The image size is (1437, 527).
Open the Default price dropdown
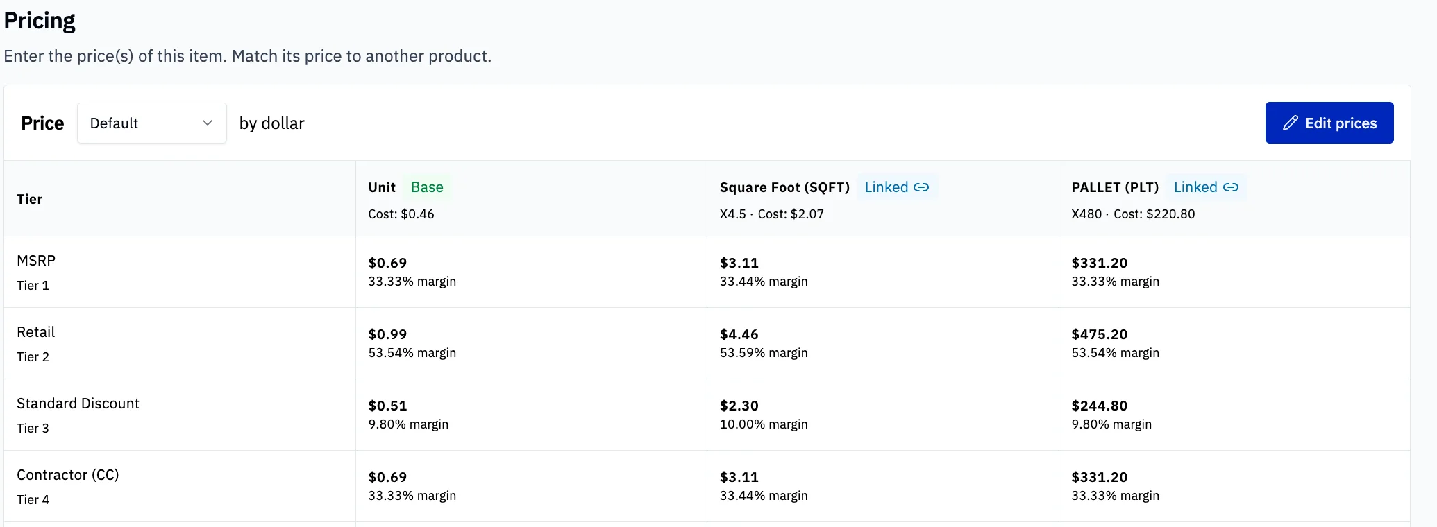151,123
